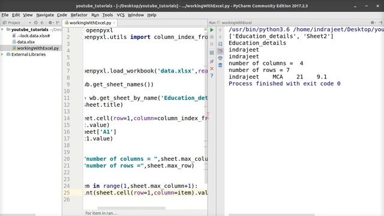Click 'for item in ran...' breadcrumb
384x216 pixels.
101,214
